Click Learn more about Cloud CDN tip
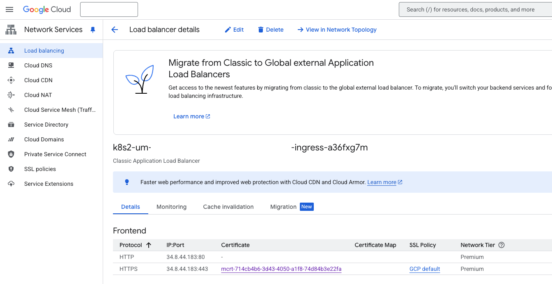 click(x=385, y=182)
